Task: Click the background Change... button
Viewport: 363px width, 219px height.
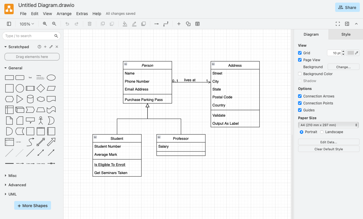Action: 344,67
